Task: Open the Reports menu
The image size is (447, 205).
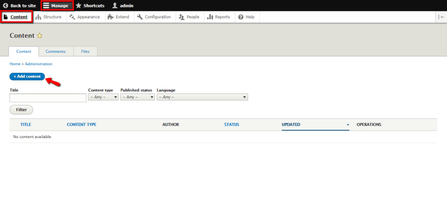Action: pos(219,17)
